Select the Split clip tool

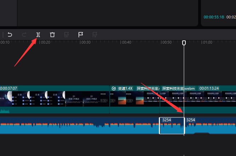(38, 34)
